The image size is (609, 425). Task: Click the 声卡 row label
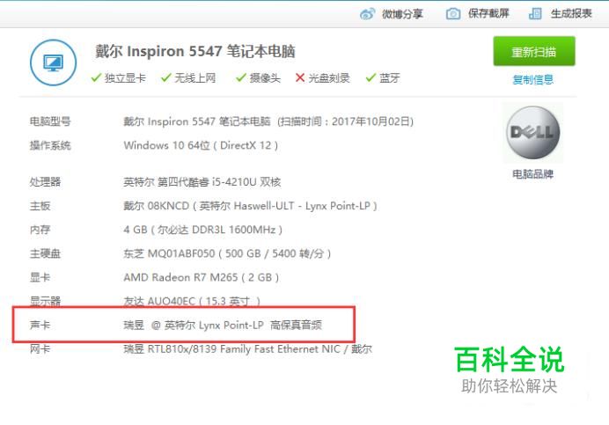point(40,325)
